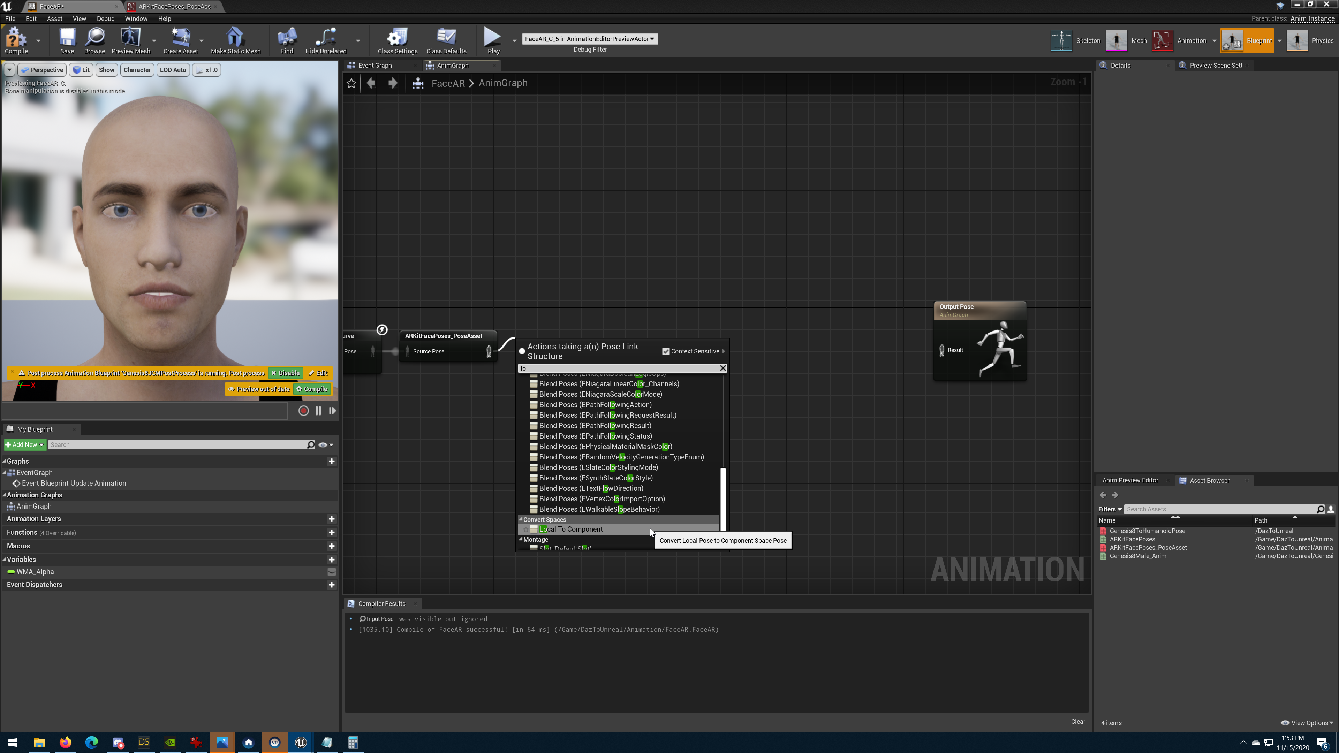This screenshot has width=1339, height=753.
Task: Open Class Defaults
Action: coord(446,40)
